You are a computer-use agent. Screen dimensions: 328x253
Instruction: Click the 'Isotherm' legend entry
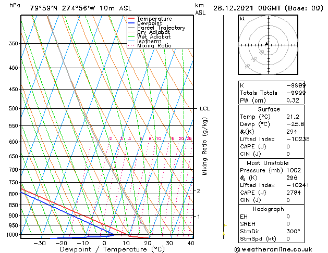(x=144, y=41)
